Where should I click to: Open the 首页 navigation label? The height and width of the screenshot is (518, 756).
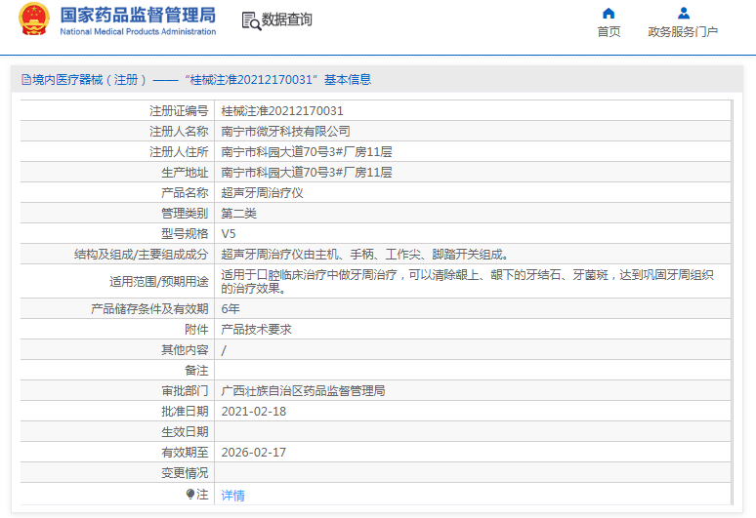click(x=609, y=31)
